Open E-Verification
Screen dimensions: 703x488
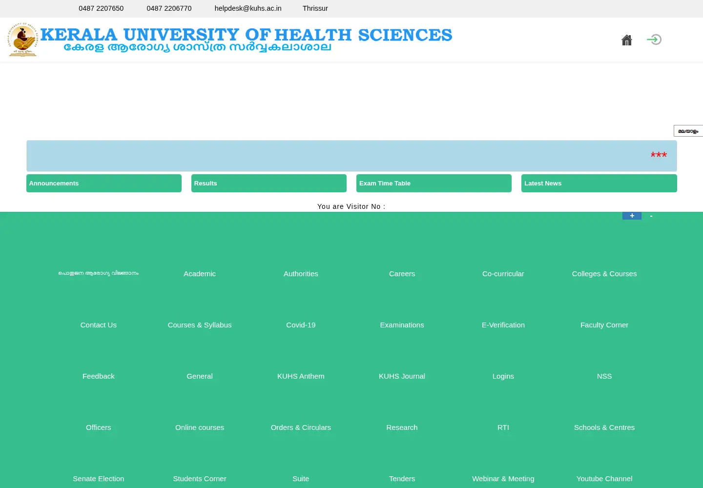[x=503, y=325]
